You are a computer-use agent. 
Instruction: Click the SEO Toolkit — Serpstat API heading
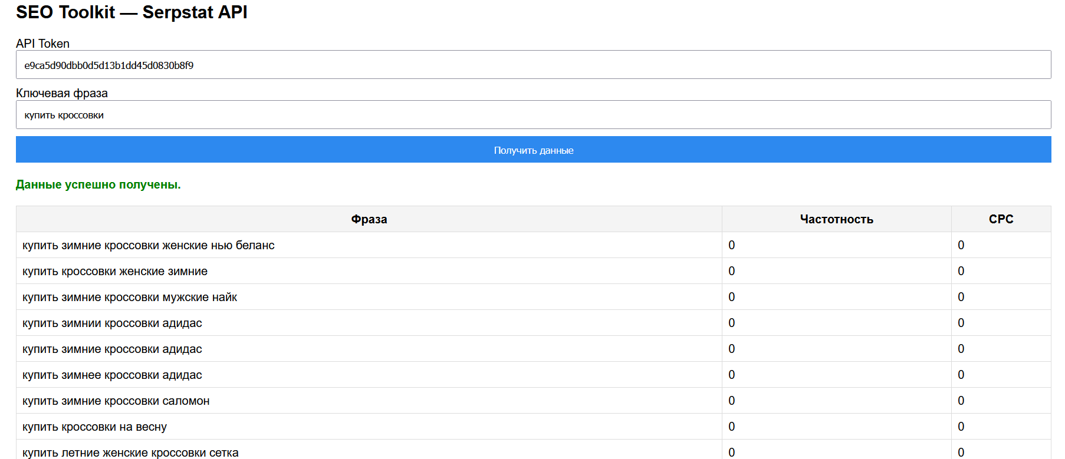click(x=132, y=12)
